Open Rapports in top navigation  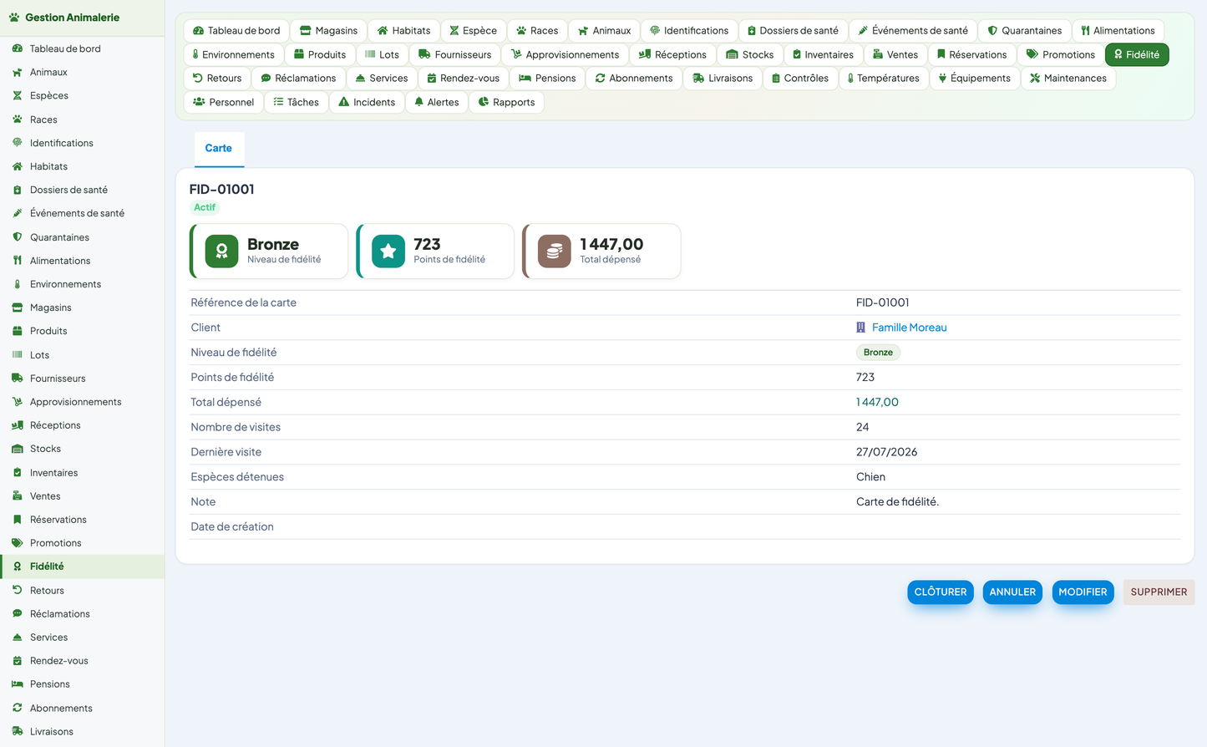point(506,102)
